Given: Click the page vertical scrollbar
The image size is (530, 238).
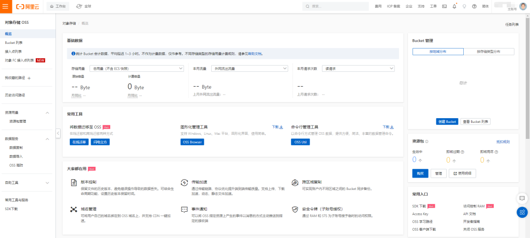Looking at the screenshot, I should coord(527,77).
